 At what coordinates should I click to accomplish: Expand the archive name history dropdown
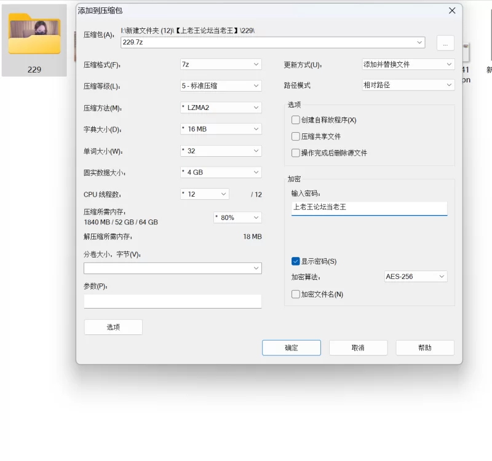coord(419,42)
